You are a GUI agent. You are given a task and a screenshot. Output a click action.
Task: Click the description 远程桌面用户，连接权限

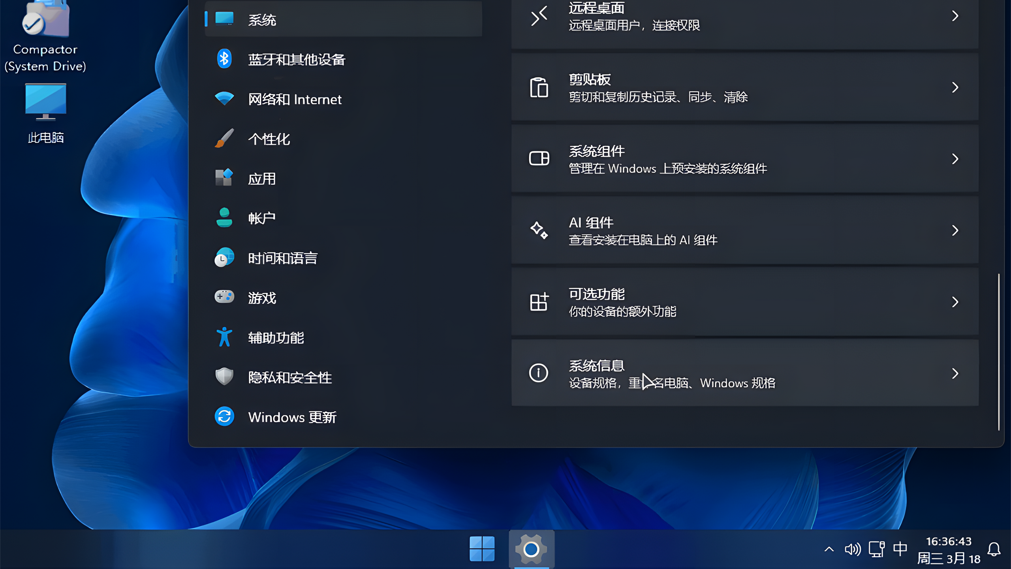point(634,25)
